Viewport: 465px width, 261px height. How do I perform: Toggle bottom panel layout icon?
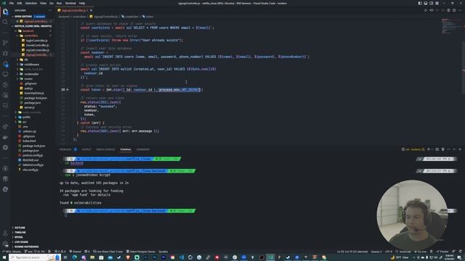point(426,3)
